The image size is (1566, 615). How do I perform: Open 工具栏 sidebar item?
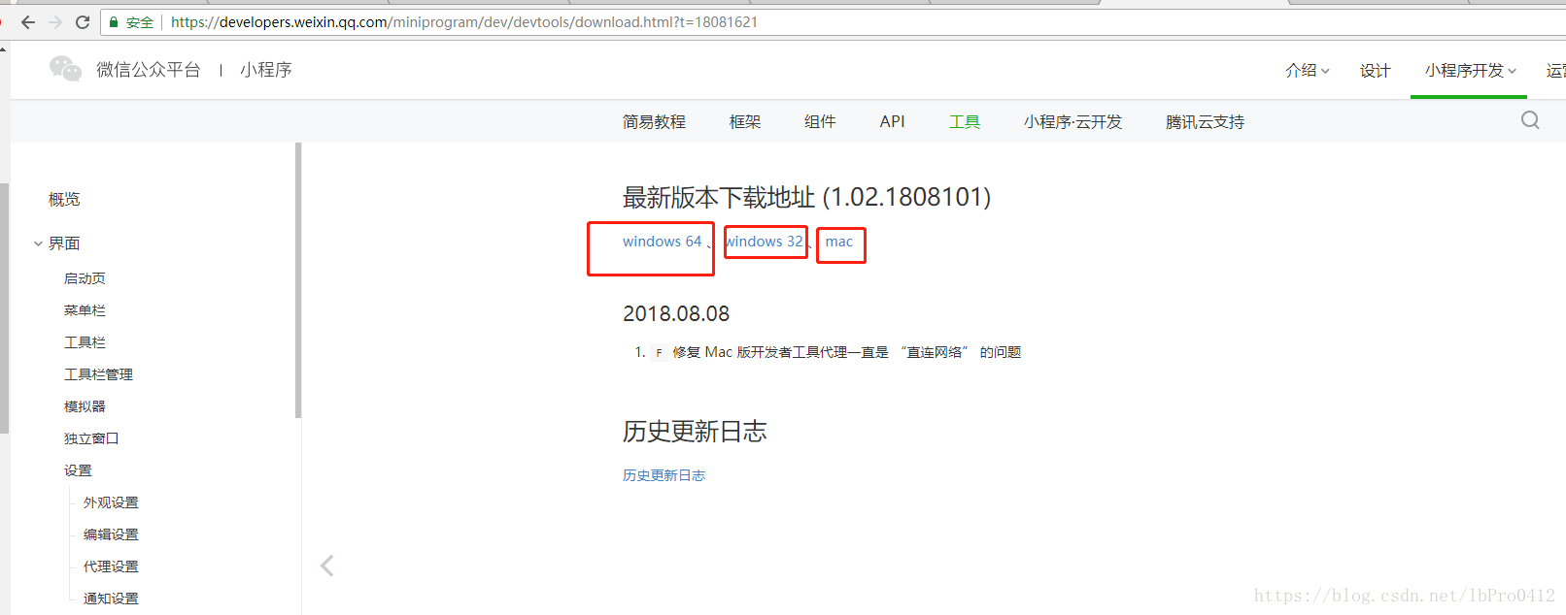coord(85,342)
